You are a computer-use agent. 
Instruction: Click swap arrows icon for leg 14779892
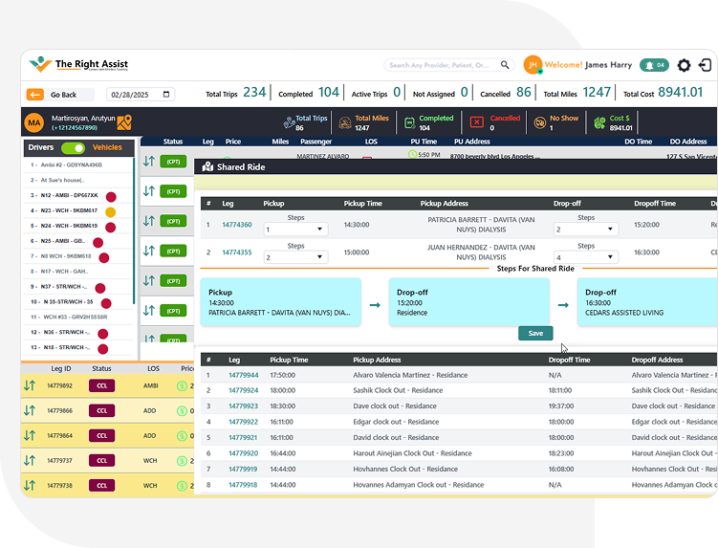point(30,385)
